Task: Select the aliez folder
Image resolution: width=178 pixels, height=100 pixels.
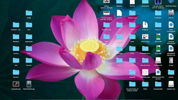Action: 29,25
